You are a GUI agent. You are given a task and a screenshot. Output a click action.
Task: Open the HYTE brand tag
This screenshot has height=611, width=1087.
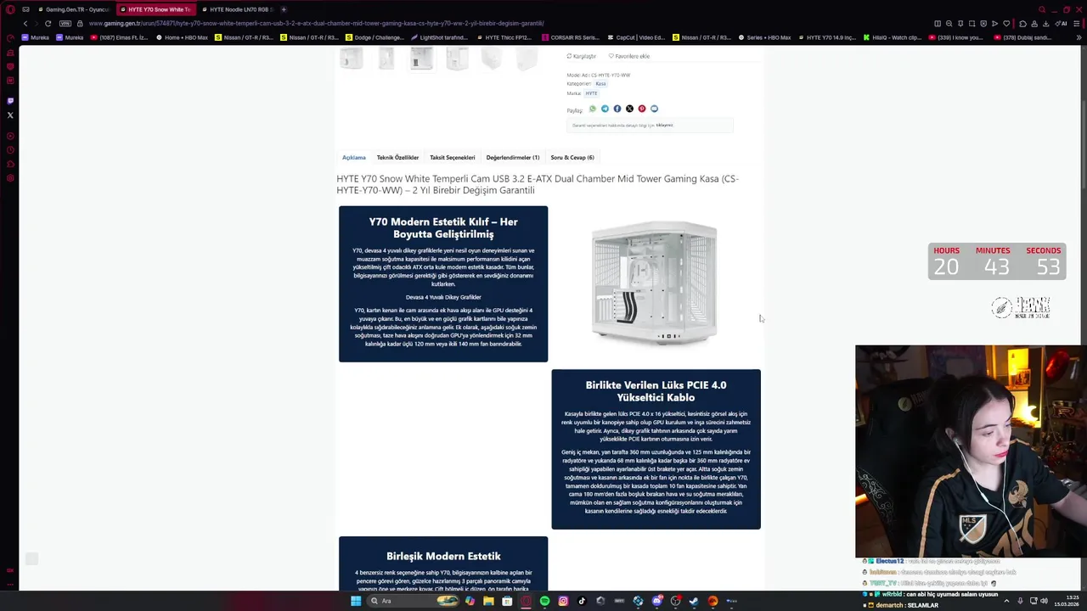(591, 93)
